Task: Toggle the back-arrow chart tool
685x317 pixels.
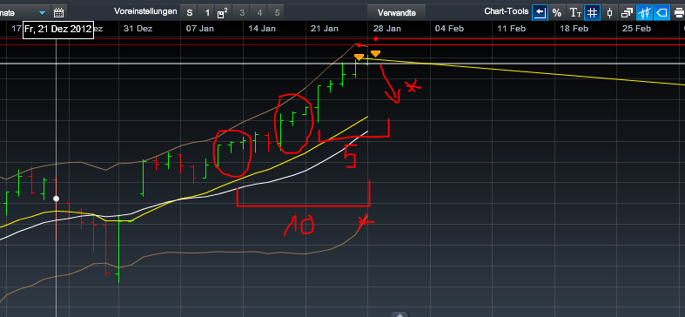Action: (540, 13)
